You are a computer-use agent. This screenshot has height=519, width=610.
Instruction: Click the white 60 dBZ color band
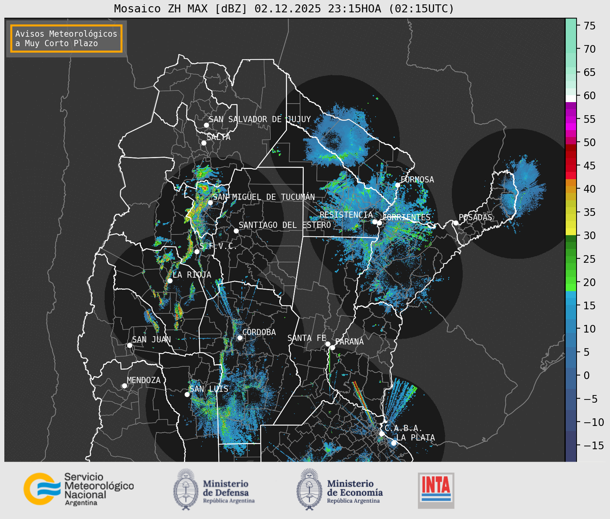click(x=571, y=98)
